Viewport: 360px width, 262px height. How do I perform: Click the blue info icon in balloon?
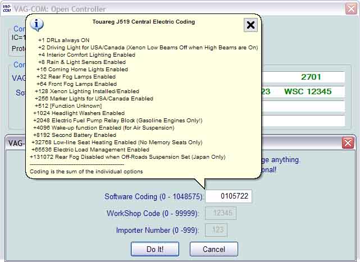37,25
